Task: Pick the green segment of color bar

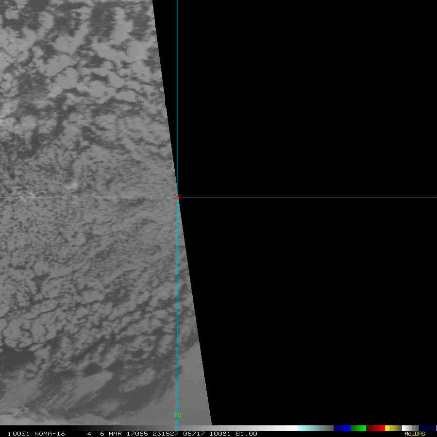Action: [358, 428]
